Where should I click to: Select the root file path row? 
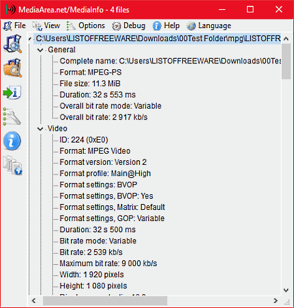(x=158, y=39)
